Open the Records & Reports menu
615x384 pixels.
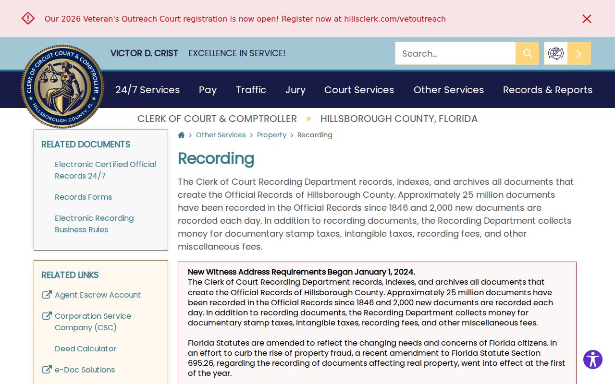(548, 90)
